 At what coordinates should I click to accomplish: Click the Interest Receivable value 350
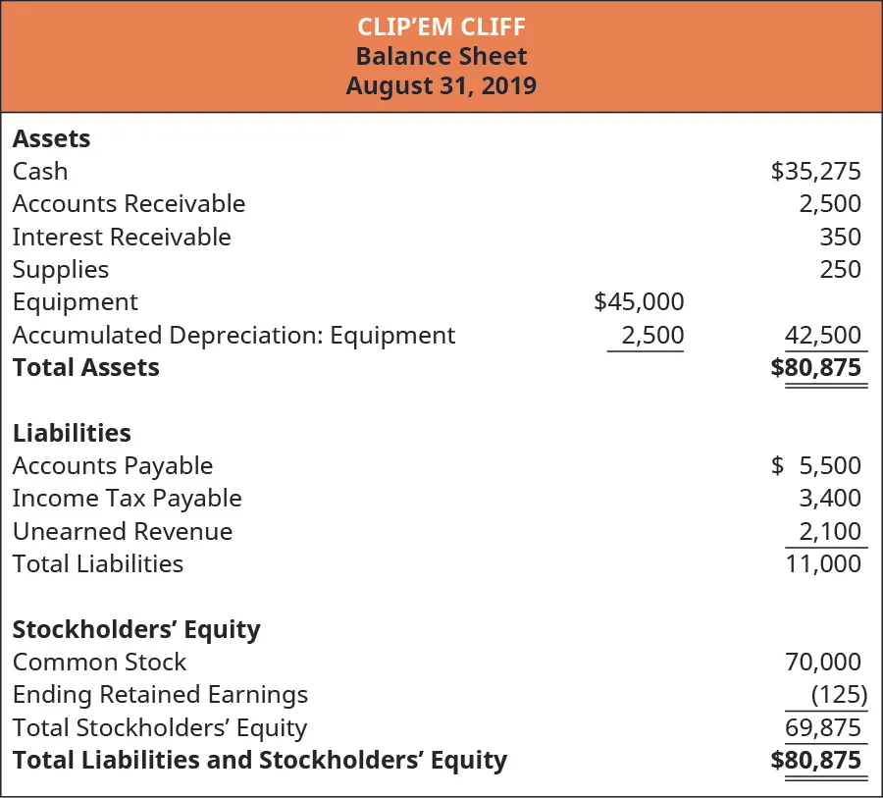pos(840,238)
